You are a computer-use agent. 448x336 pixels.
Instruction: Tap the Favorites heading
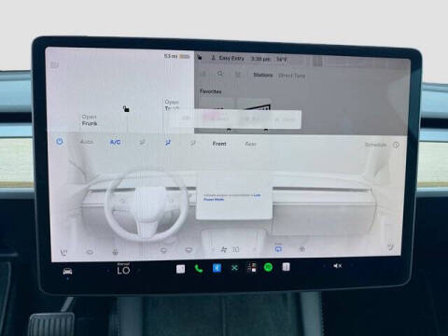coord(211,91)
